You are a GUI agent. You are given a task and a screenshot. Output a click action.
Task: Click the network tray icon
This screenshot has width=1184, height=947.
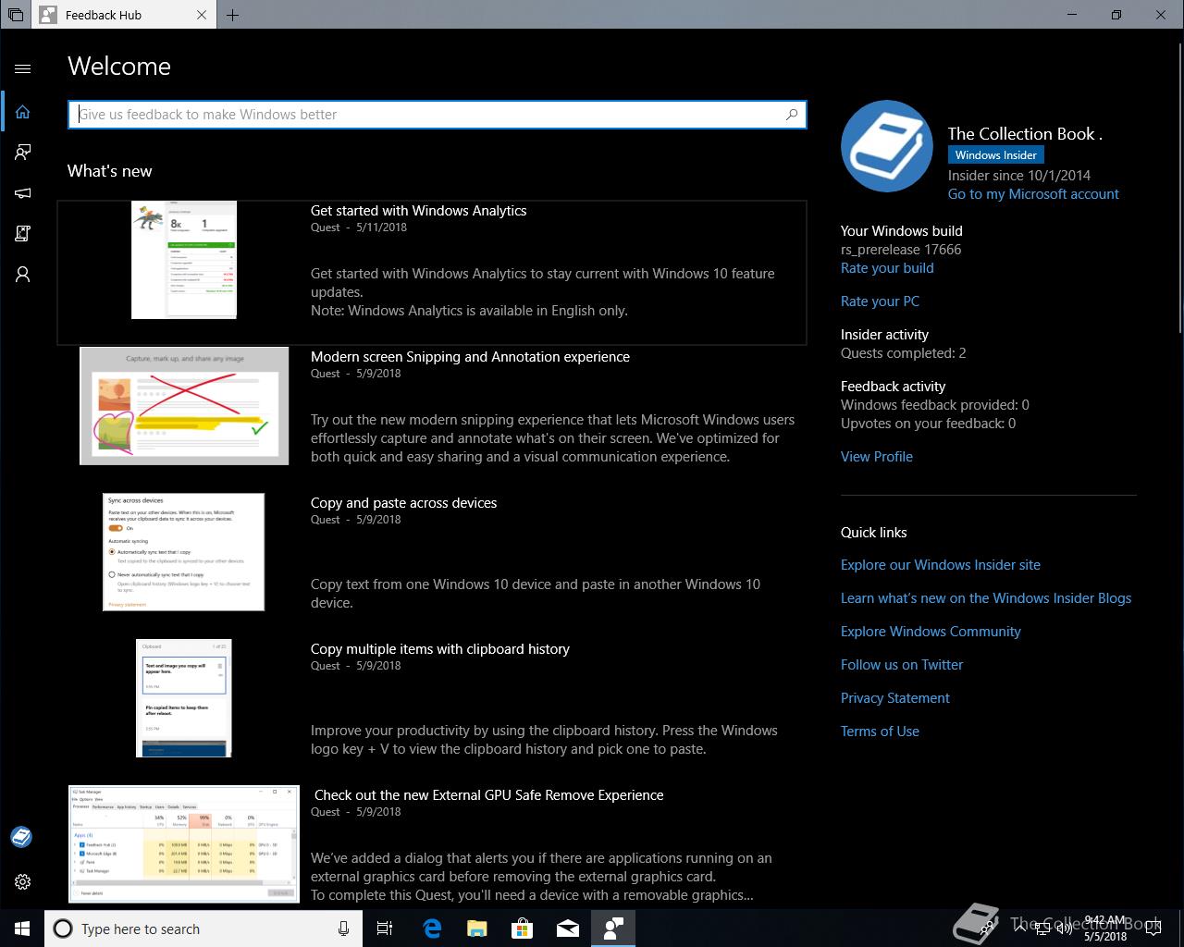click(x=1041, y=929)
